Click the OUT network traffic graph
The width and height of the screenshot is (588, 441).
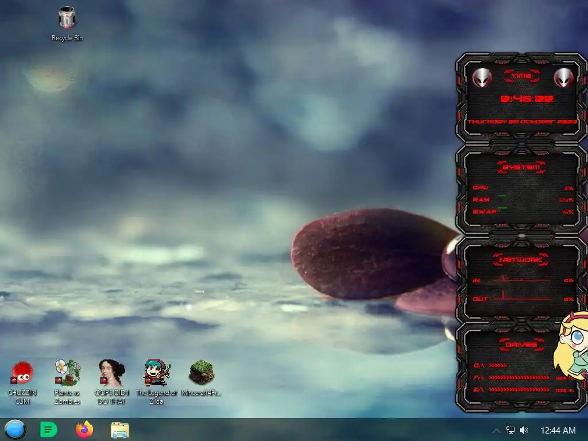point(521,296)
